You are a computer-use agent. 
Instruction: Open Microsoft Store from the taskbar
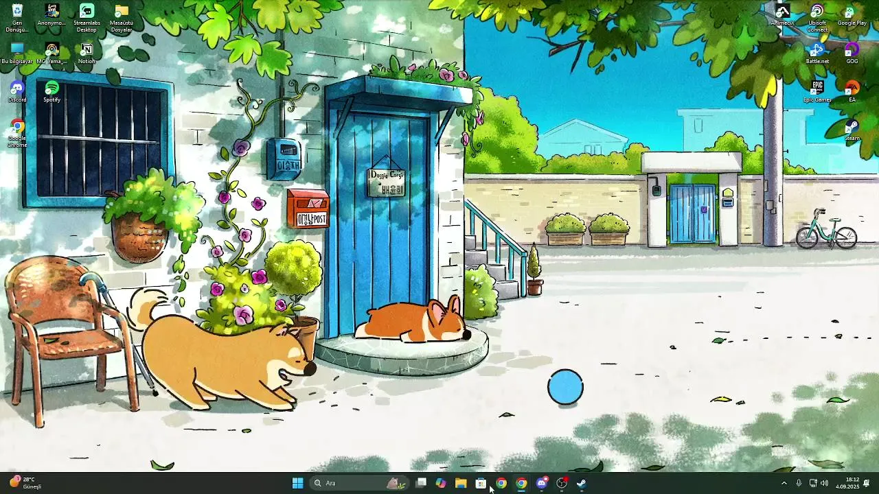pos(481,483)
